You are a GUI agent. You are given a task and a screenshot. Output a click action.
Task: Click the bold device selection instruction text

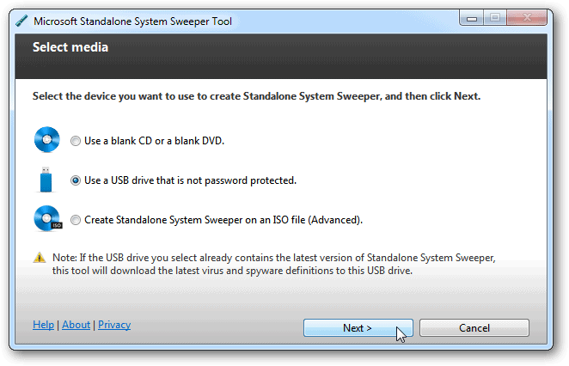click(x=256, y=96)
